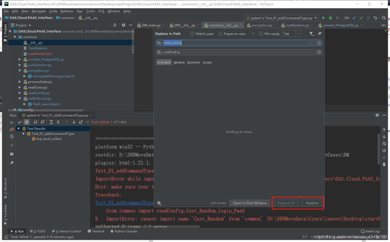Open the file mask dropdown showing *.py
This screenshot has width=390, height=242.
(x=298, y=34)
